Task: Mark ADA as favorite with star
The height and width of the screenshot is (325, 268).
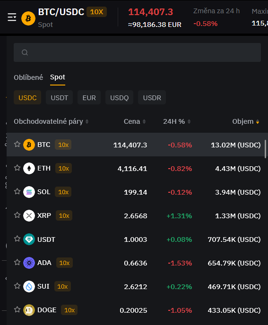Action: tap(17, 262)
